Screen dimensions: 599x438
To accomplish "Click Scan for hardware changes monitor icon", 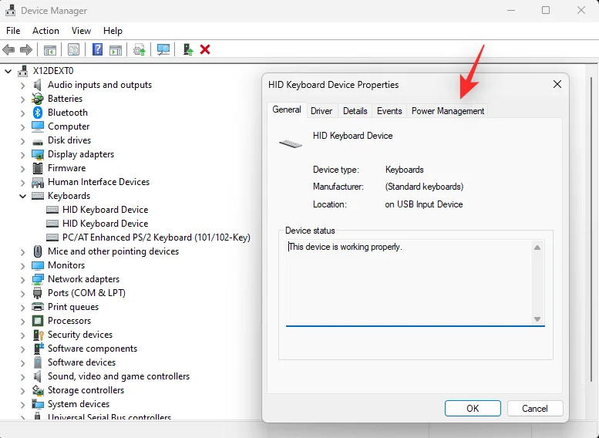I will 163,49.
